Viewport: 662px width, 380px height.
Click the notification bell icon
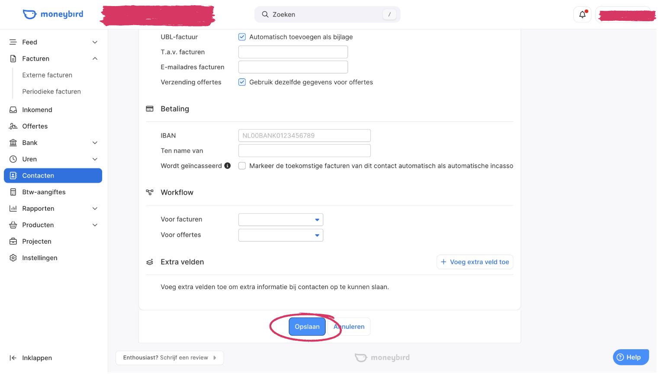coord(582,14)
